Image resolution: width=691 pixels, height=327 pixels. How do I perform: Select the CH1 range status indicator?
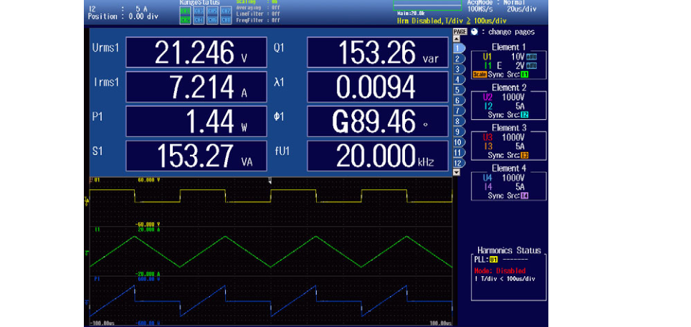pos(186,11)
